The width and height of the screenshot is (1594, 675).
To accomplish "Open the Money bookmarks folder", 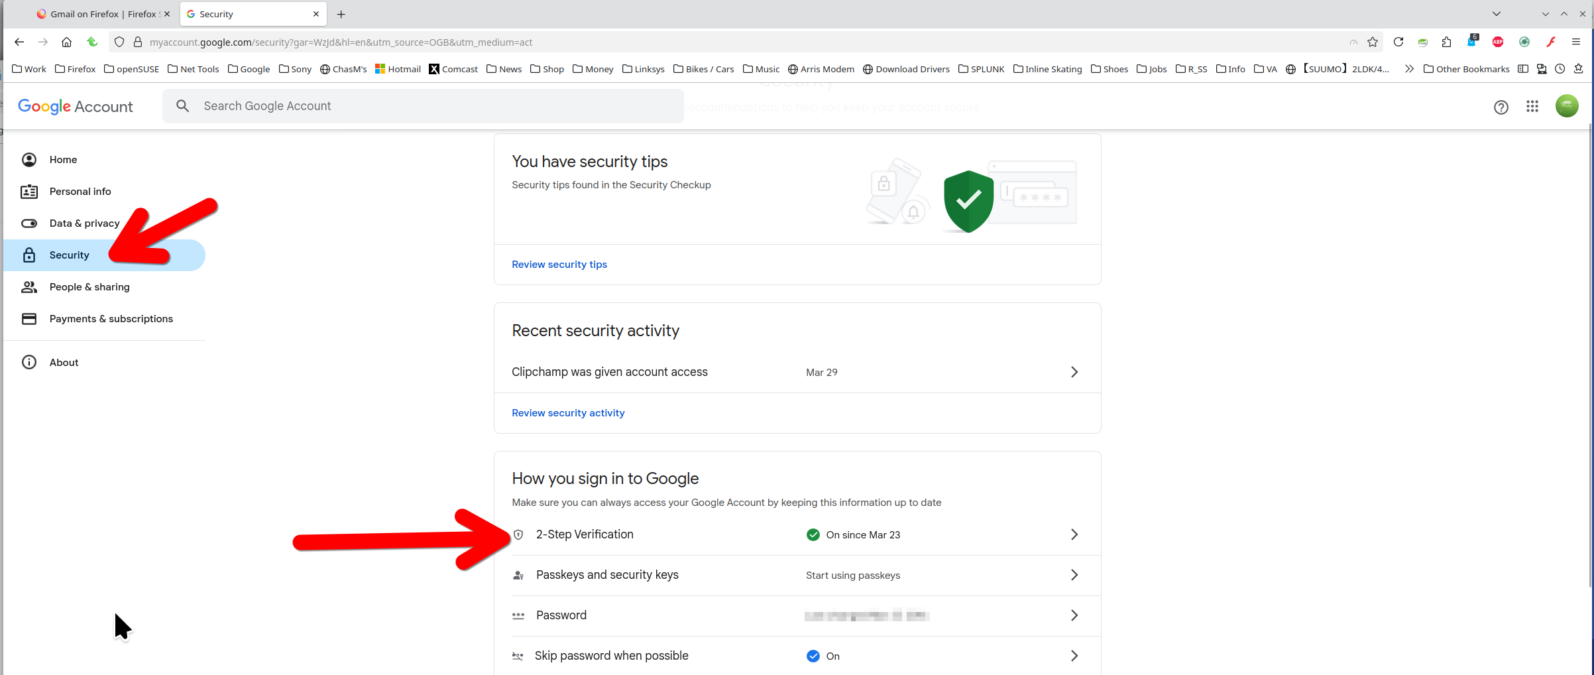I will click(x=593, y=69).
